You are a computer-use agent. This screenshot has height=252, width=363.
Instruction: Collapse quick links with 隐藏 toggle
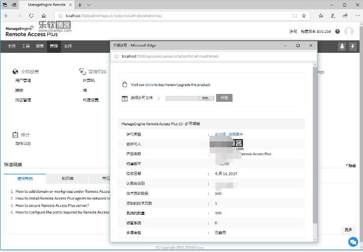click(x=351, y=165)
